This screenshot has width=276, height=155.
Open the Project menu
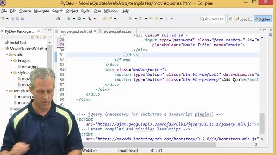[72, 11]
